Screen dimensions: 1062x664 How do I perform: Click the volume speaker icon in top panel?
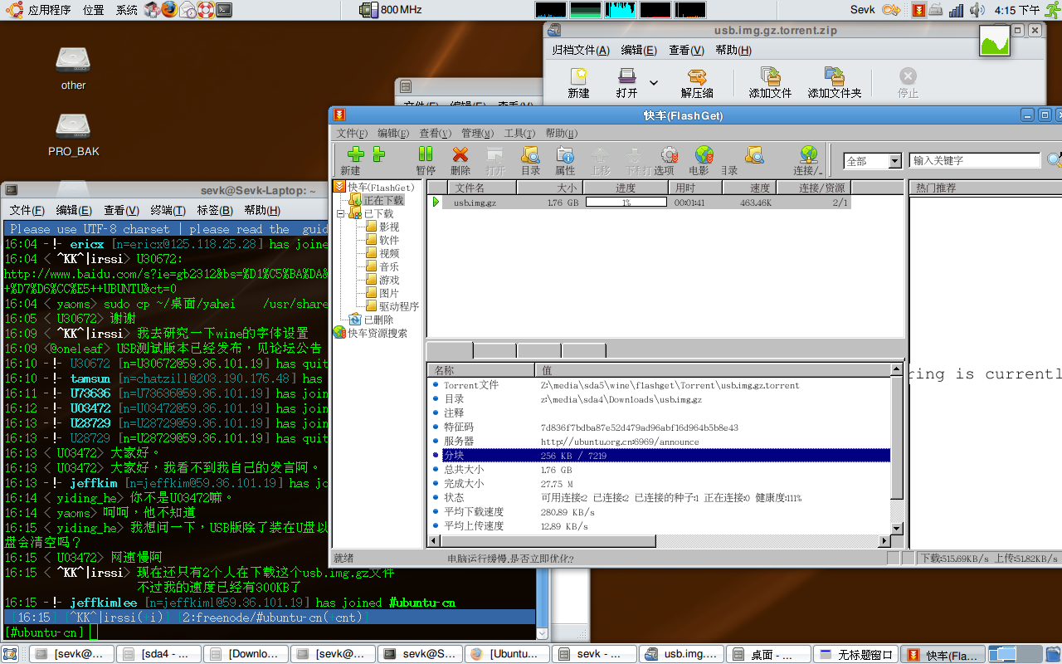[978, 10]
